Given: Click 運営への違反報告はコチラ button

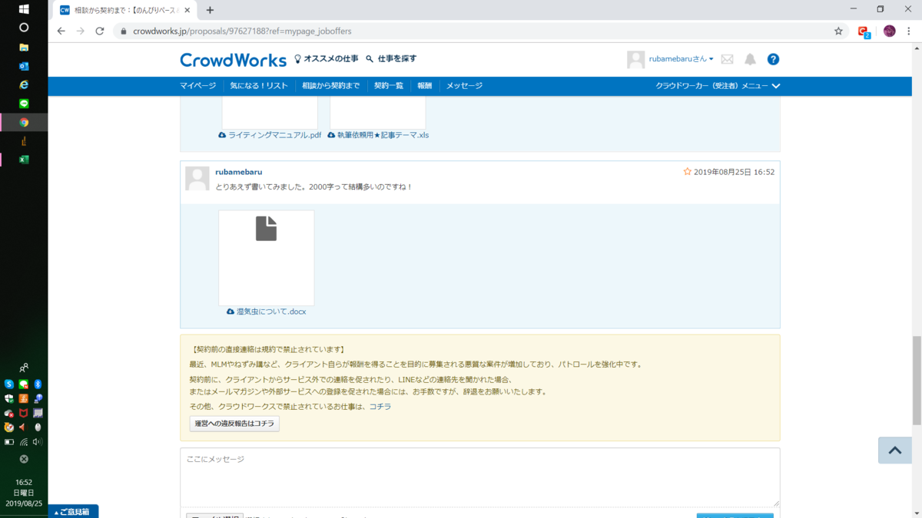Looking at the screenshot, I should tap(234, 424).
